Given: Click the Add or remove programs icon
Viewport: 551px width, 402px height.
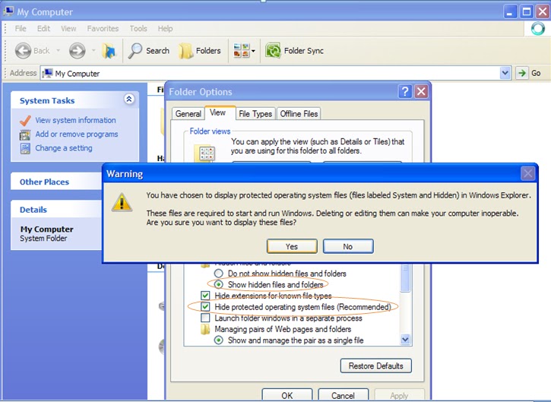Looking at the screenshot, I should [x=25, y=135].
